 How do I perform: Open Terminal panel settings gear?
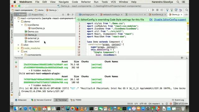(182, 58)
